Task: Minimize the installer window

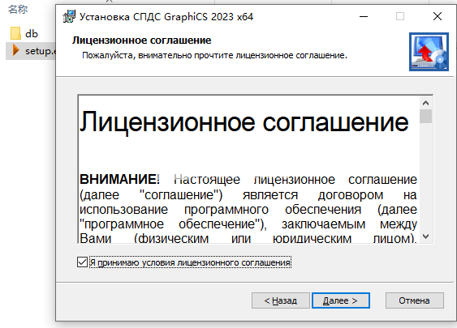Action: coord(364,16)
